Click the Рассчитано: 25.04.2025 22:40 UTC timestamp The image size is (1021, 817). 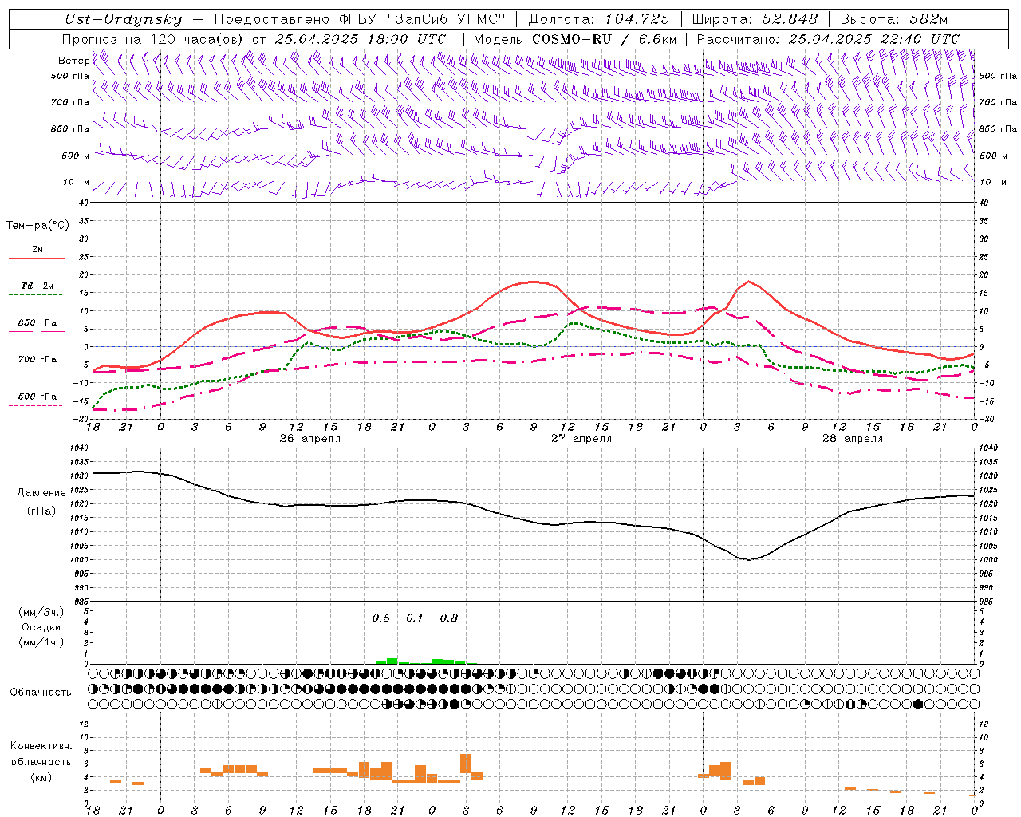[x=828, y=39]
